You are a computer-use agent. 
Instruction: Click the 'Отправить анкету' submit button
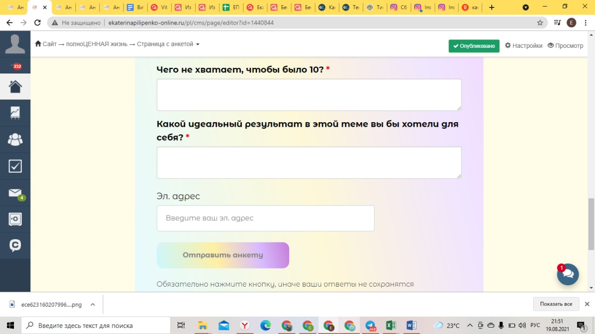(x=223, y=255)
